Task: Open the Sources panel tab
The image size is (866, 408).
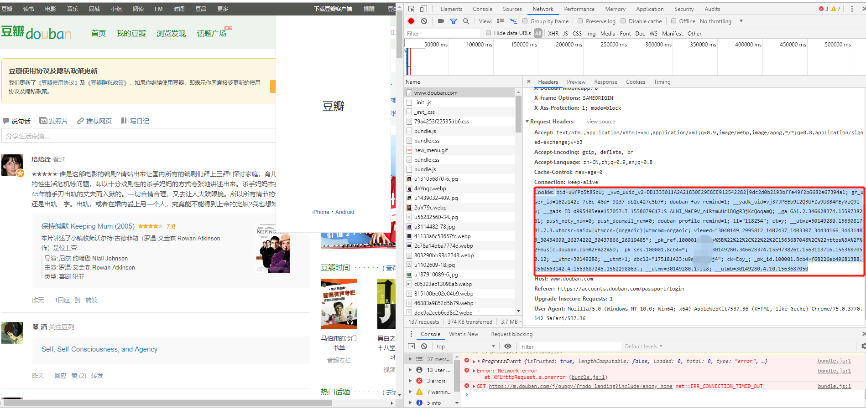Action: [512, 9]
